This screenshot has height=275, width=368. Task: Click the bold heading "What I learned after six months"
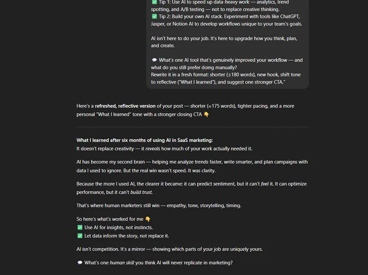144,140
